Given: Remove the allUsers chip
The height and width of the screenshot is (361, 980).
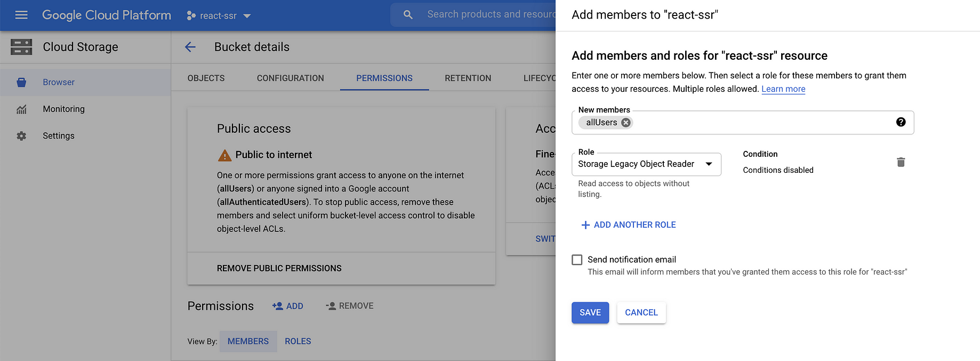Looking at the screenshot, I should [x=626, y=123].
